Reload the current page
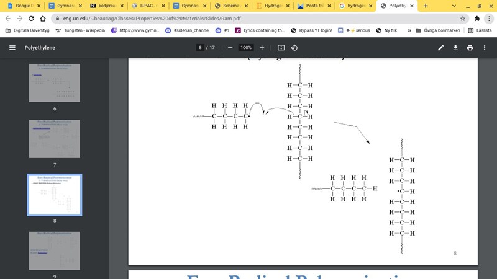497x279 pixels. click(x=41, y=19)
